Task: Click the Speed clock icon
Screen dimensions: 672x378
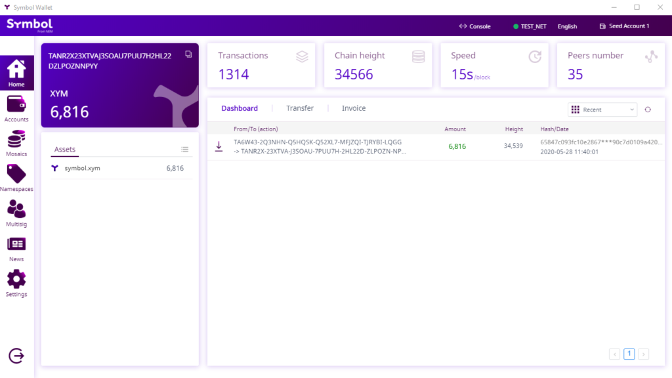Action: (535, 56)
